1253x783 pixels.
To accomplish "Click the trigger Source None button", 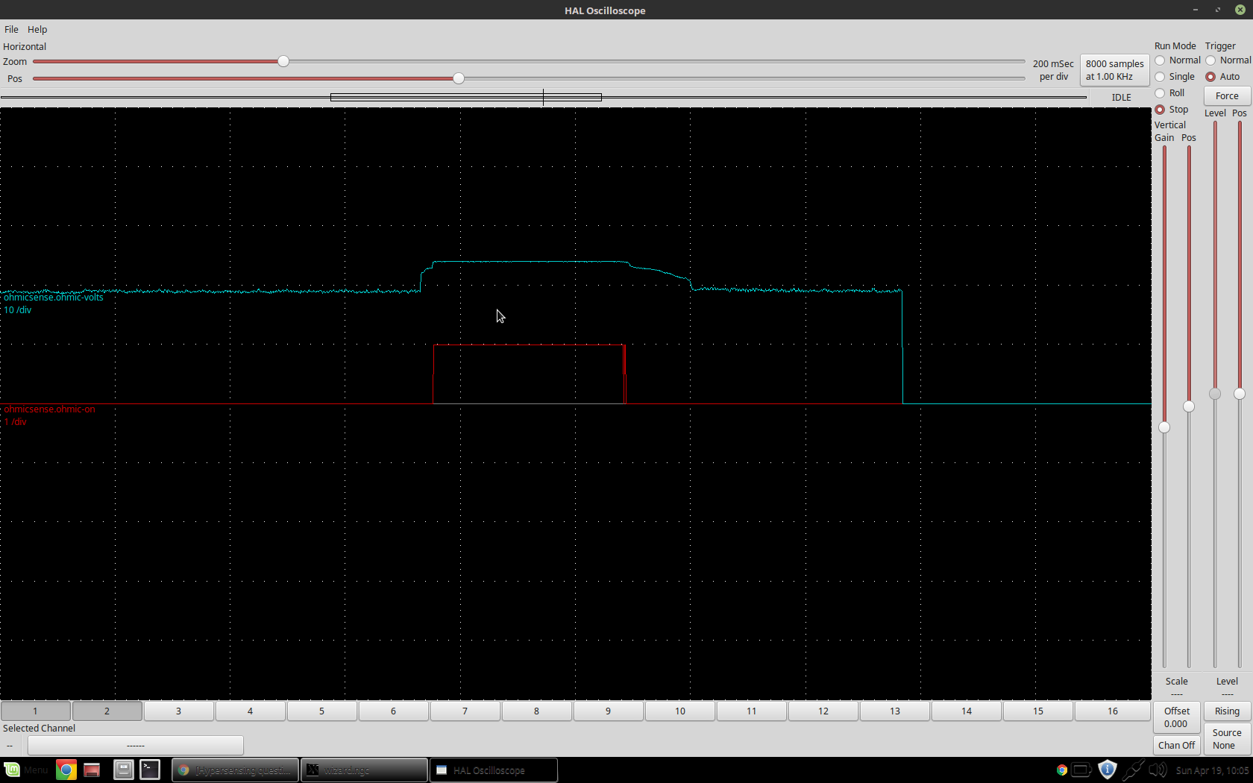I will (1227, 739).
